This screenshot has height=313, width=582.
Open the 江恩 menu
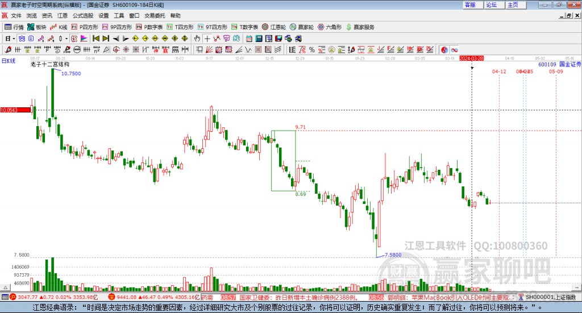tap(62, 16)
